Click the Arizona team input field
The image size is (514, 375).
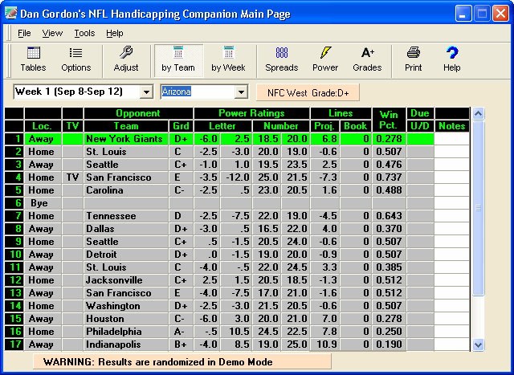[x=198, y=92]
